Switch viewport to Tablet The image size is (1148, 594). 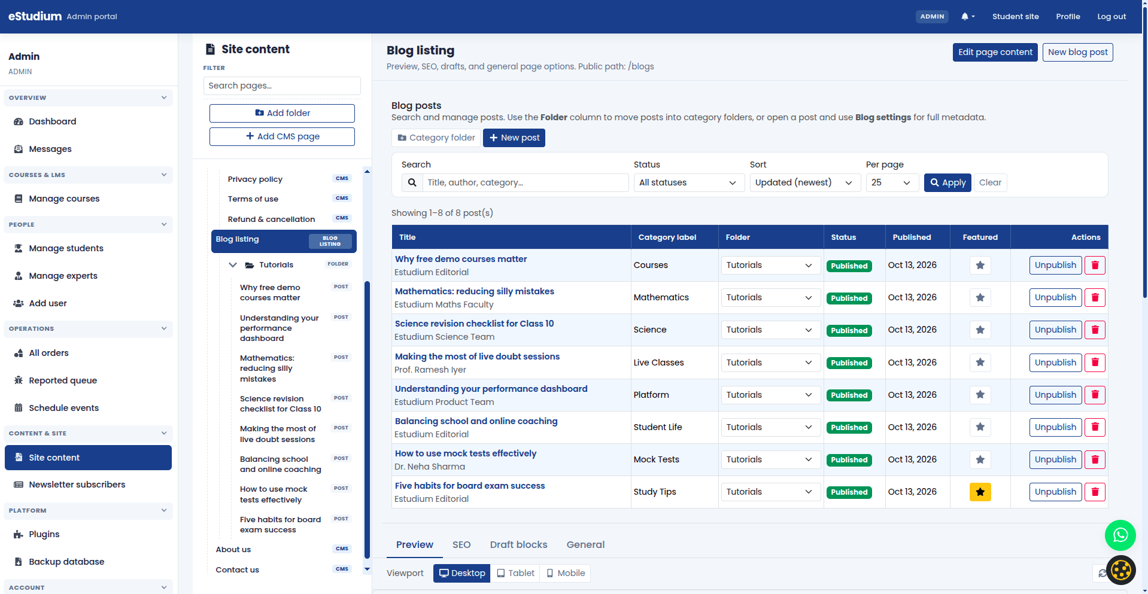[515, 573]
